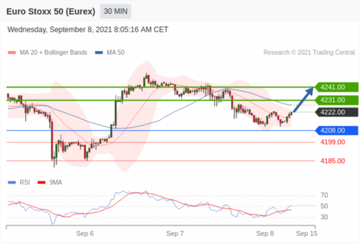Viewport: 360px width, 247px height.
Task: Toggle the RSI legend label
Action: (x=25, y=182)
